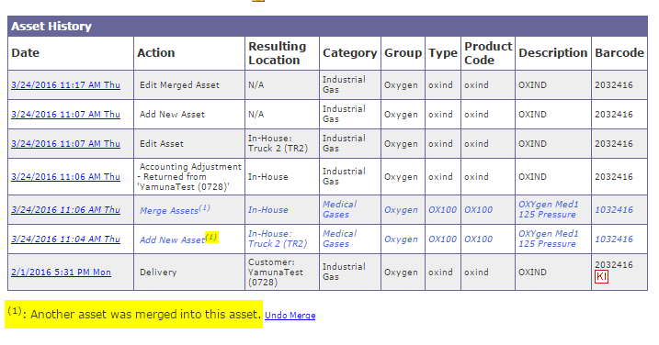Screen dimensions: 659x345
Task: Click the Barcode column header
Action: (x=619, y=53)
